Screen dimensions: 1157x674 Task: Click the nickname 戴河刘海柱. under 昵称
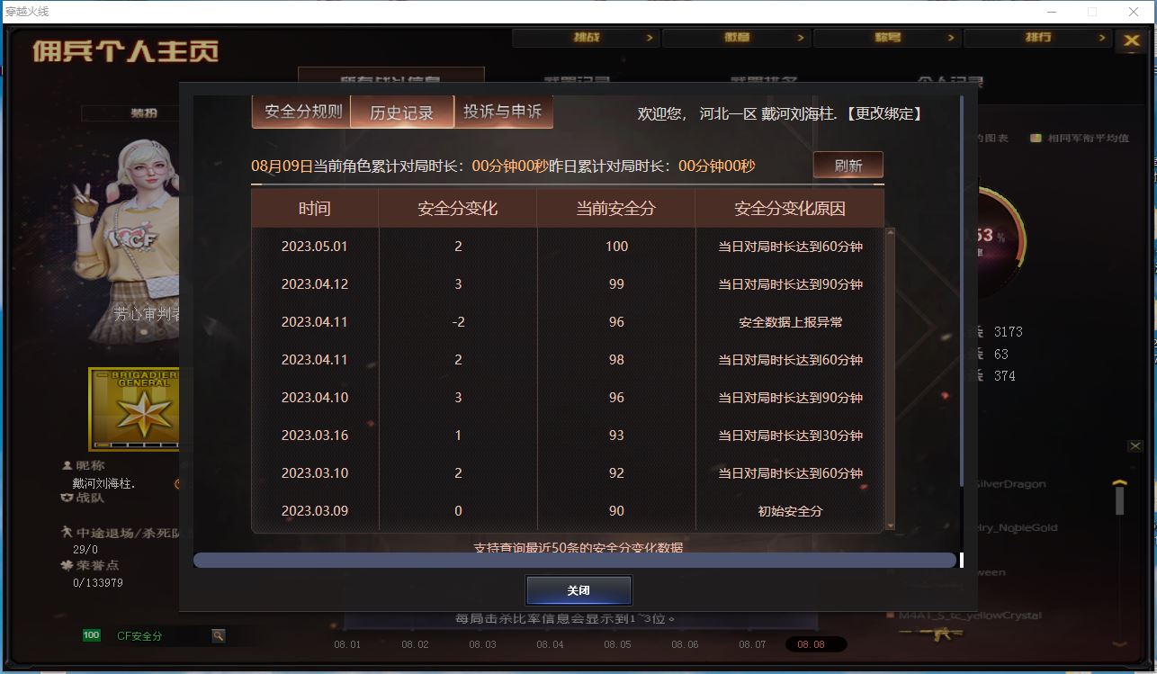point(104,483)
